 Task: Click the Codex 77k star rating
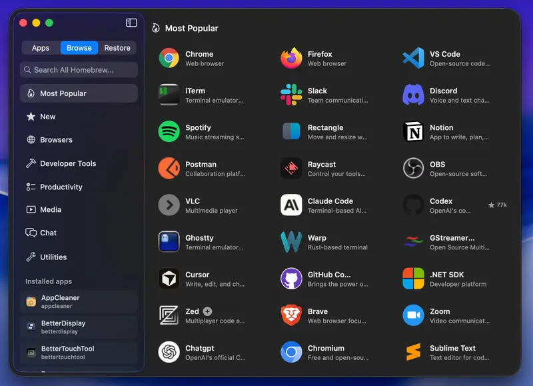(498, 205)
